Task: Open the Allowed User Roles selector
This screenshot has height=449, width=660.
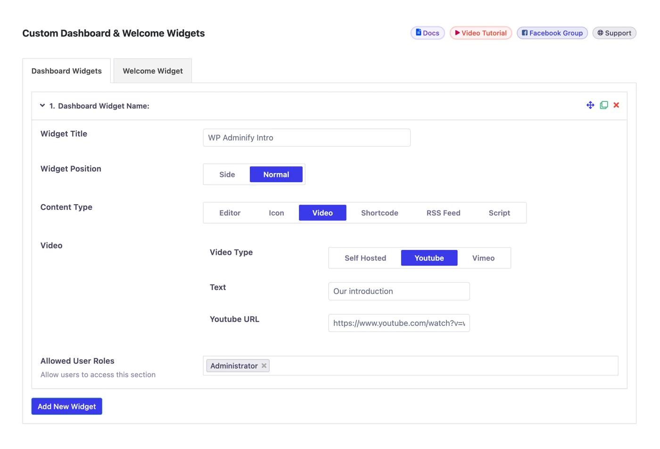Action: [x=411, y=366]
